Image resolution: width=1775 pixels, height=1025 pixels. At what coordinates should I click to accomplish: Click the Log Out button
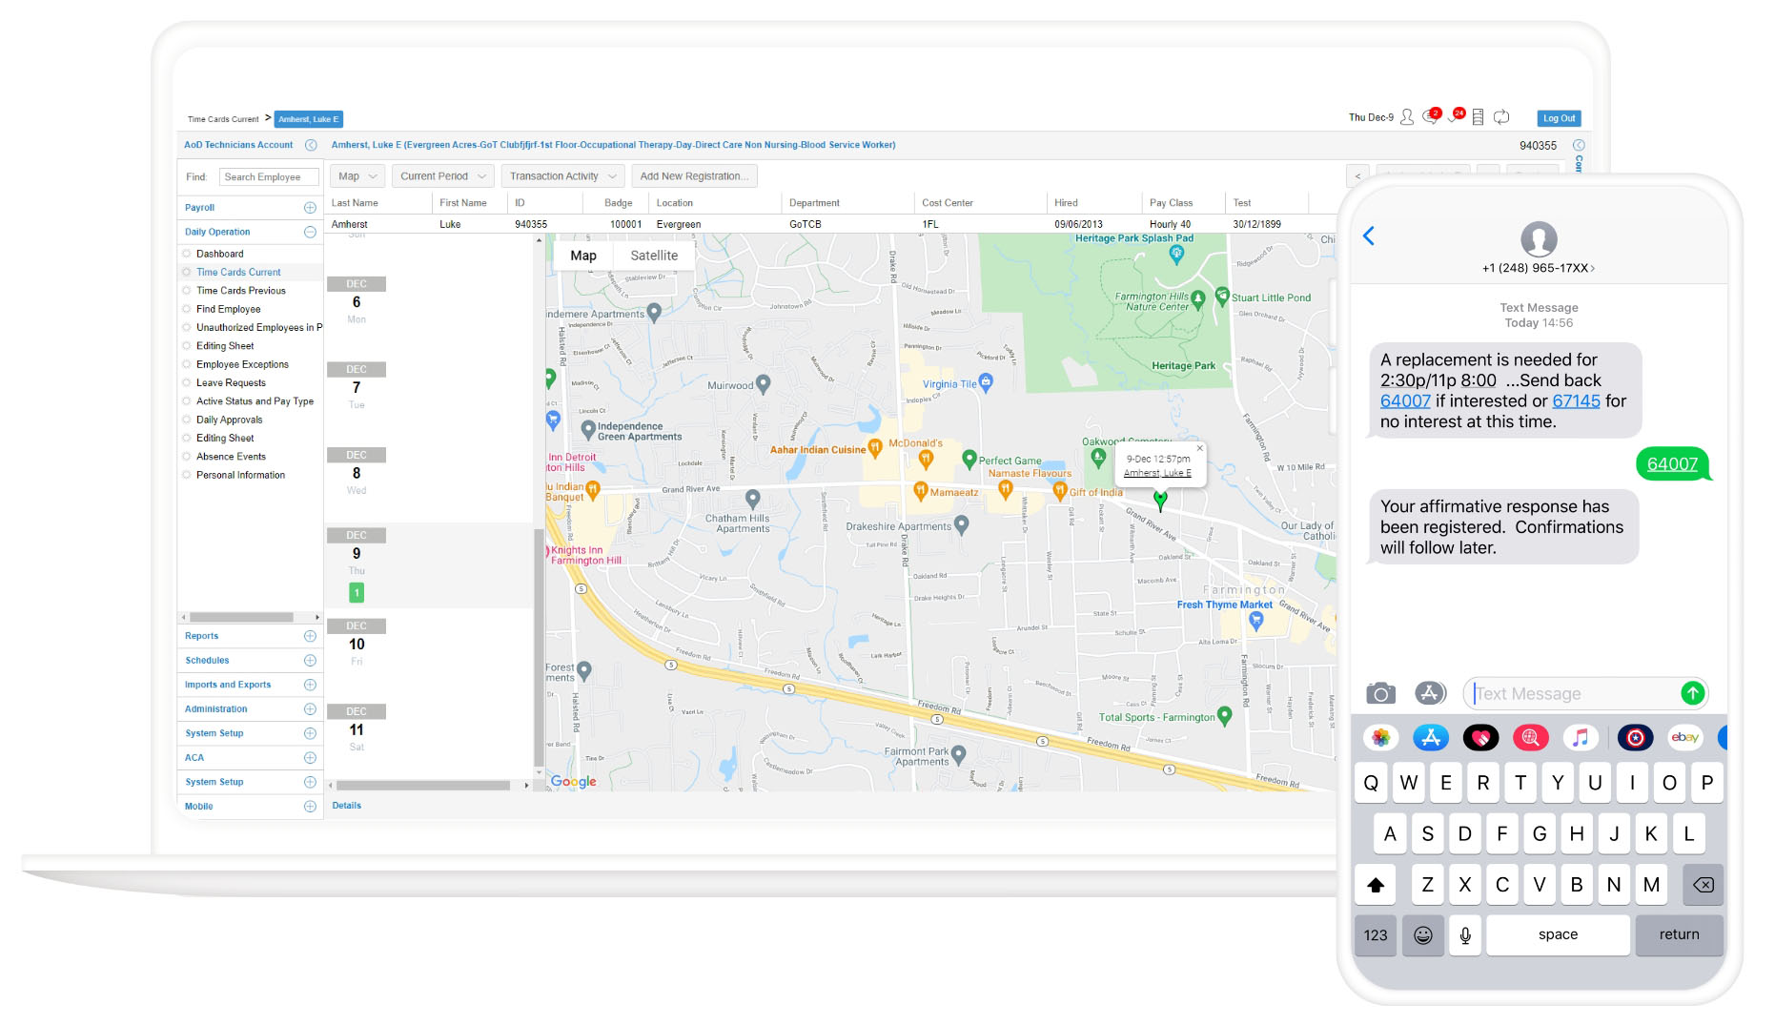coord(1560,118)
